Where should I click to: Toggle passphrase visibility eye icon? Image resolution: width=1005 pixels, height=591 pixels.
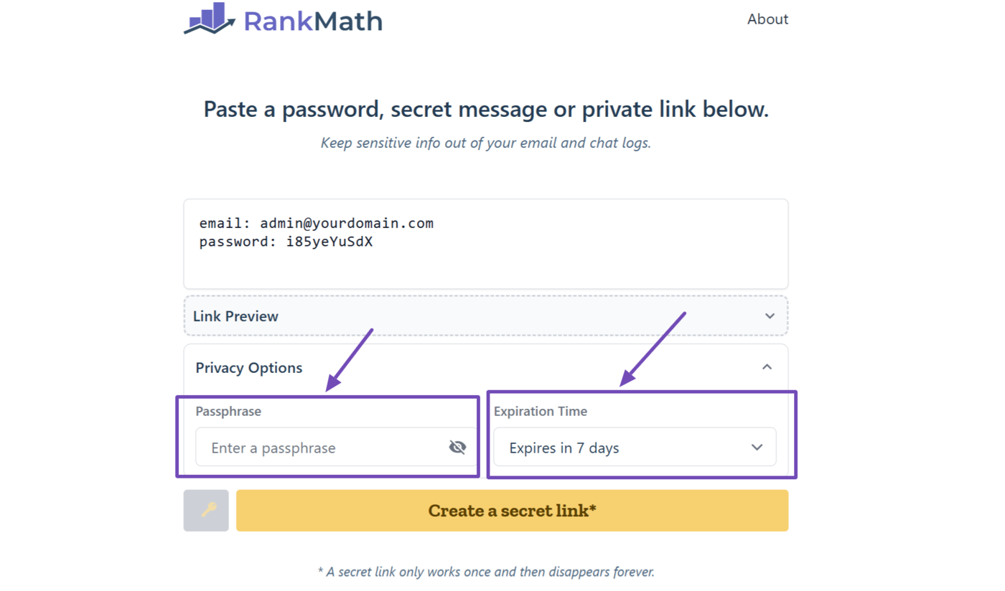click(x=457, y=448)
